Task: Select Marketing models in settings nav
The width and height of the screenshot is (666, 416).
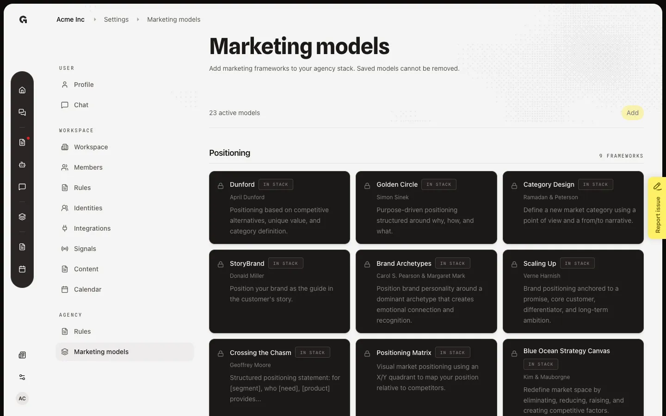Action: (x=125, y=352)
